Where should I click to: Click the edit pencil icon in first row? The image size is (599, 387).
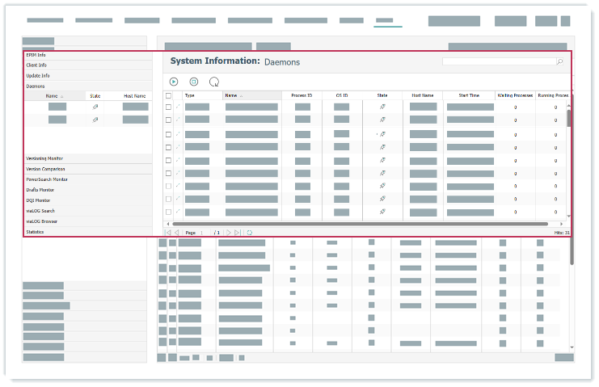178,107
